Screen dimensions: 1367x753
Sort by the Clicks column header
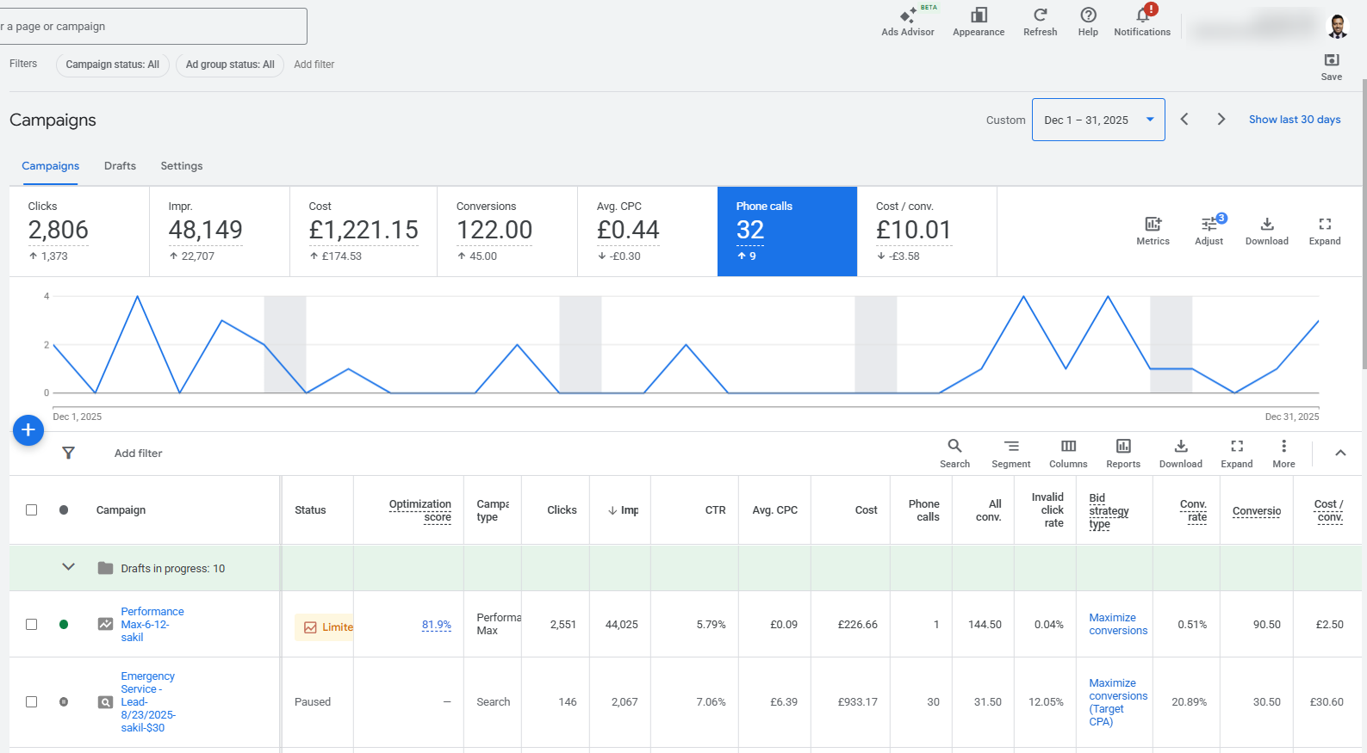click(x=562, y=510)
